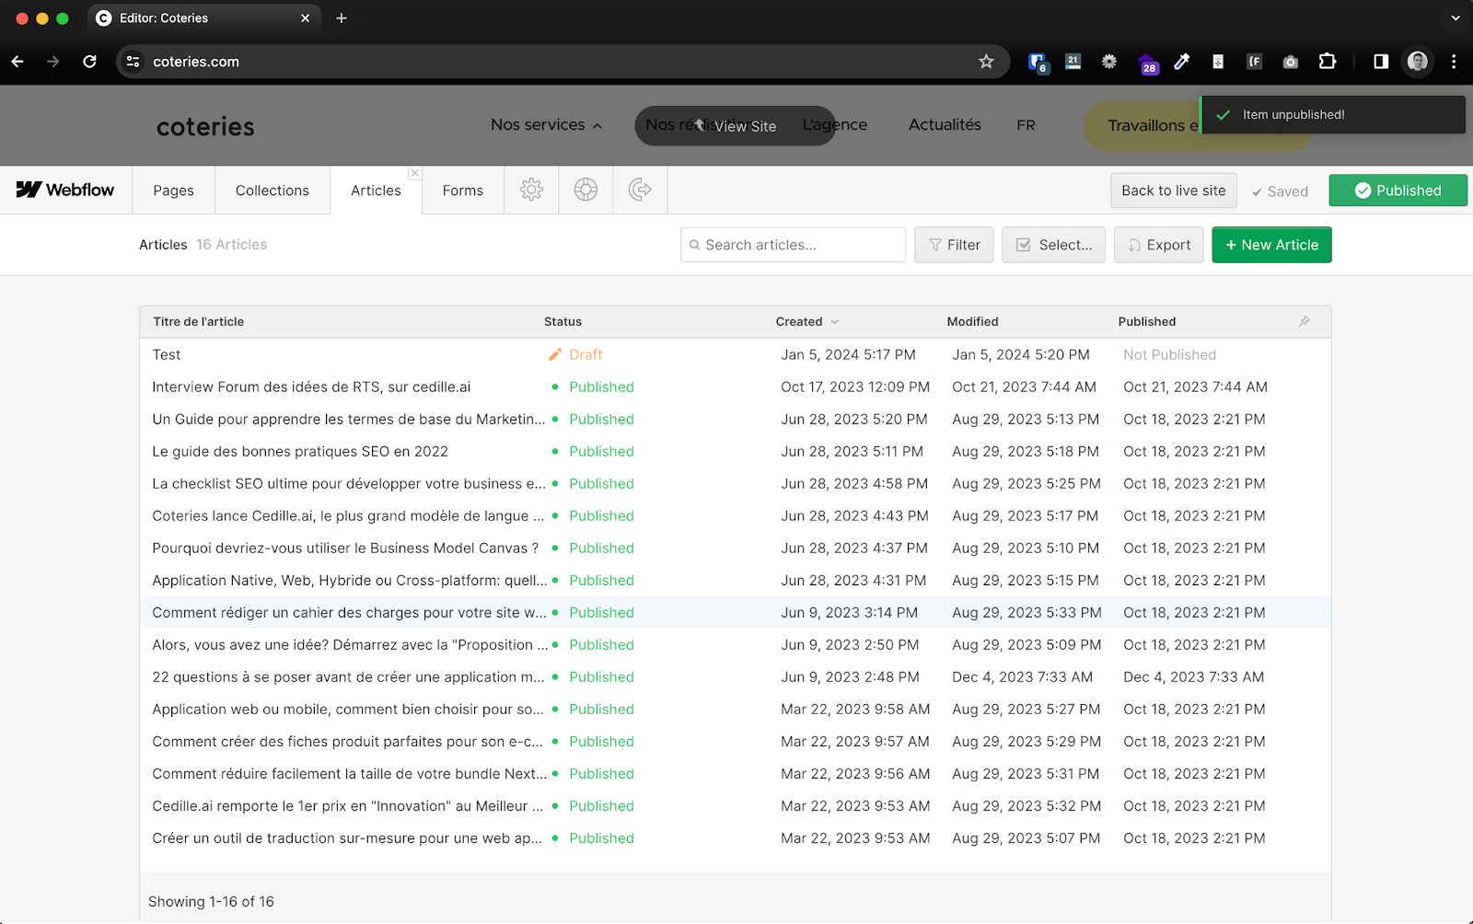
Task: Open the Chrome three-dot menu
Action: point(1454,62)
